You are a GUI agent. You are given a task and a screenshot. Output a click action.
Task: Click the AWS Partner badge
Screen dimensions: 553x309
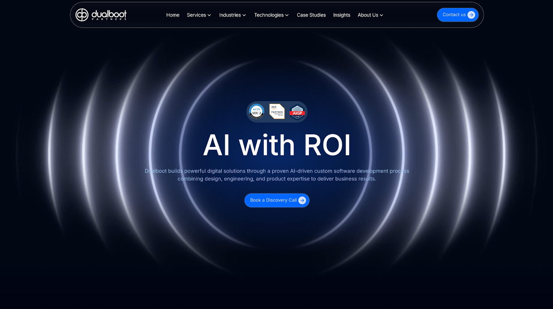pos(277,112)
